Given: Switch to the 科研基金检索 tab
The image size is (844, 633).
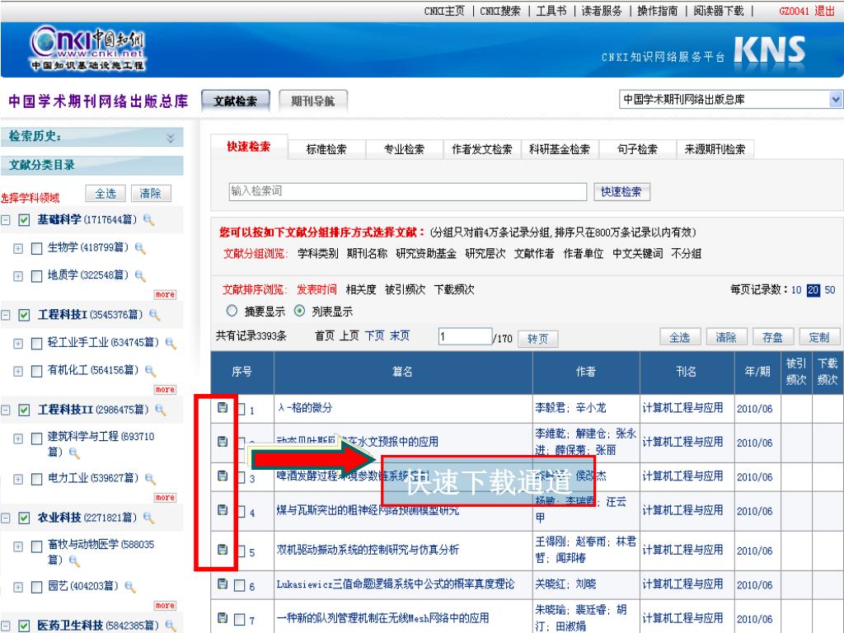Looking at the screenshot, I should coord(560,149).
